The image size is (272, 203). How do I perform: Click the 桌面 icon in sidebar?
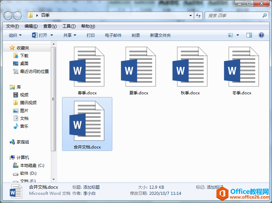pyautogui.click(x=16, y=63)
